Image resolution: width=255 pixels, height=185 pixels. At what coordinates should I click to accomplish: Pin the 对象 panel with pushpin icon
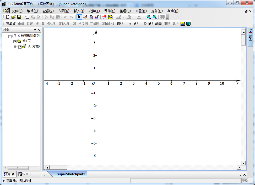click(x=35, y=30)
